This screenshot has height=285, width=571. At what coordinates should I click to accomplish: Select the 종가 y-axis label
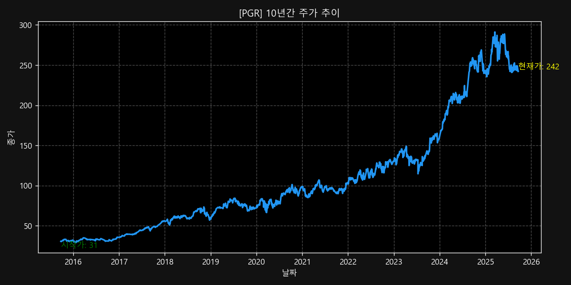pyautogui.click(x=10, y=135)
